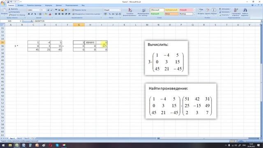The image size is (263, 148).
Task: Apply the fill color
Action: [x=45, y=14]
